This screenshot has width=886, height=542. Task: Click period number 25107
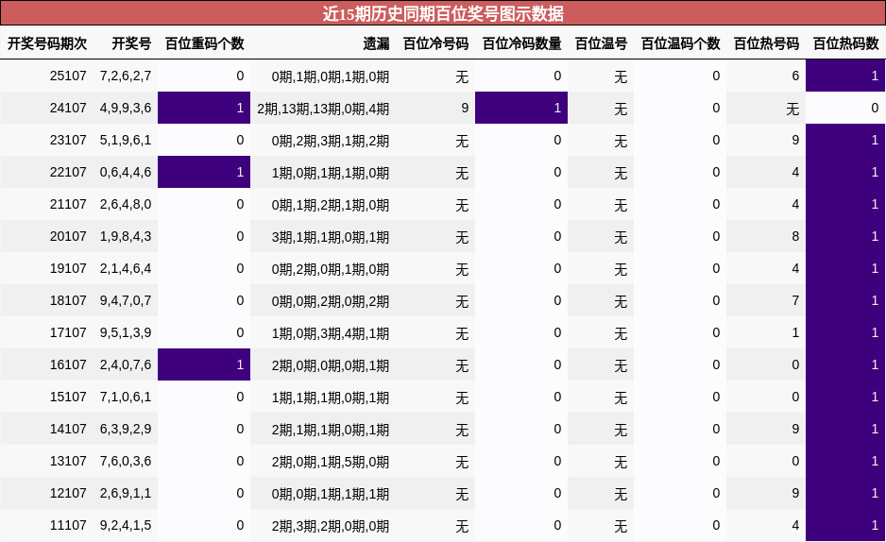(68, 76)
